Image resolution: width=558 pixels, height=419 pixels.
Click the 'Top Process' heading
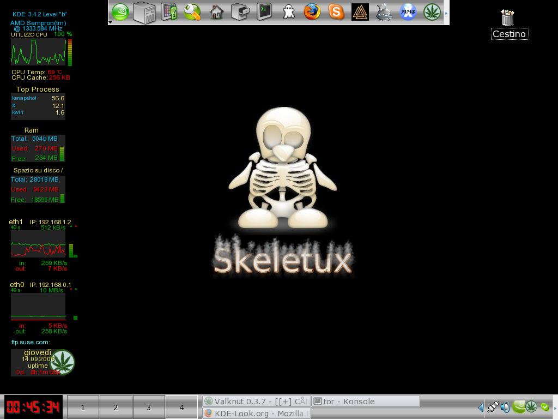click(x=38, y=89)
